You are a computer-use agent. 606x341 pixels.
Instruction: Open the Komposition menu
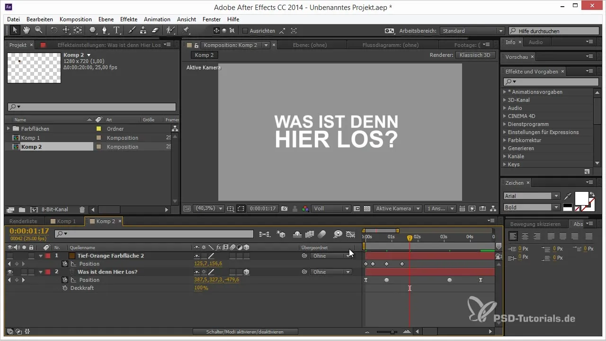tap(76, 19)
